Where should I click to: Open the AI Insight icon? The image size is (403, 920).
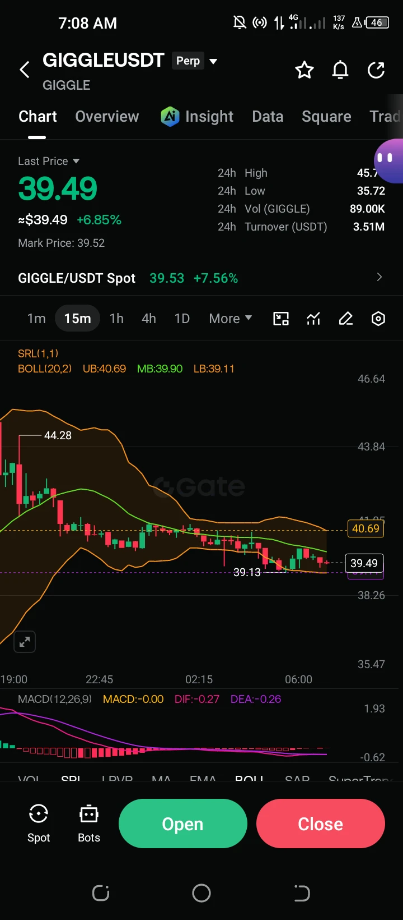coord(170,116)
